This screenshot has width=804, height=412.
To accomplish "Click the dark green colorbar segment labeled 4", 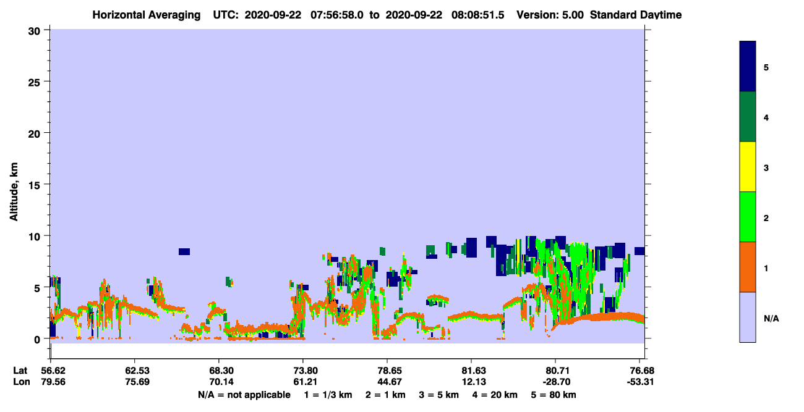I will pyautogui.click(x=748, y=117).
